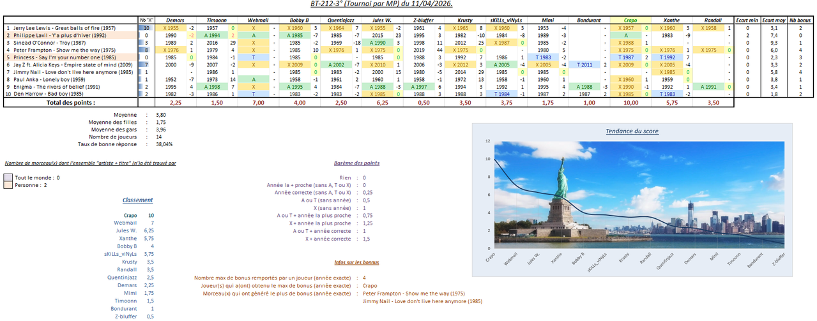Select the Bobby B column header
This screenshot has height=321, width=817.
(x=298, y=20)
